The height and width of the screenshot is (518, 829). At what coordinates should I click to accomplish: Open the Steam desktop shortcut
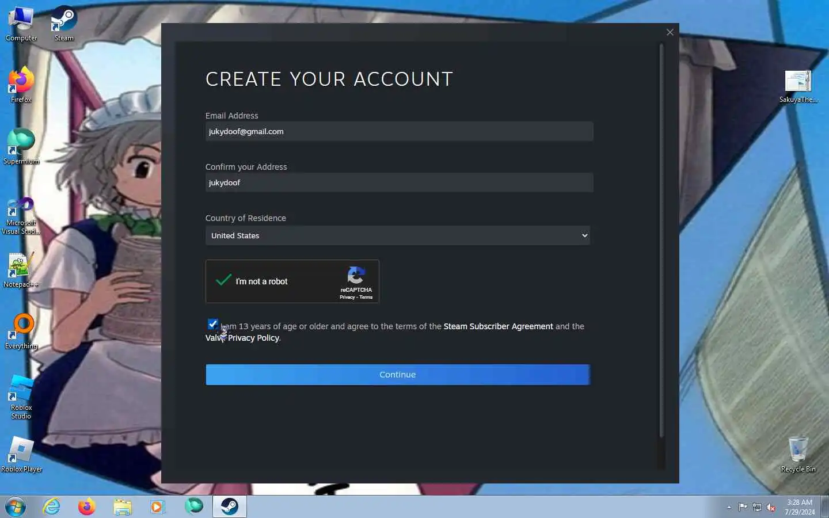pos(64,24)
